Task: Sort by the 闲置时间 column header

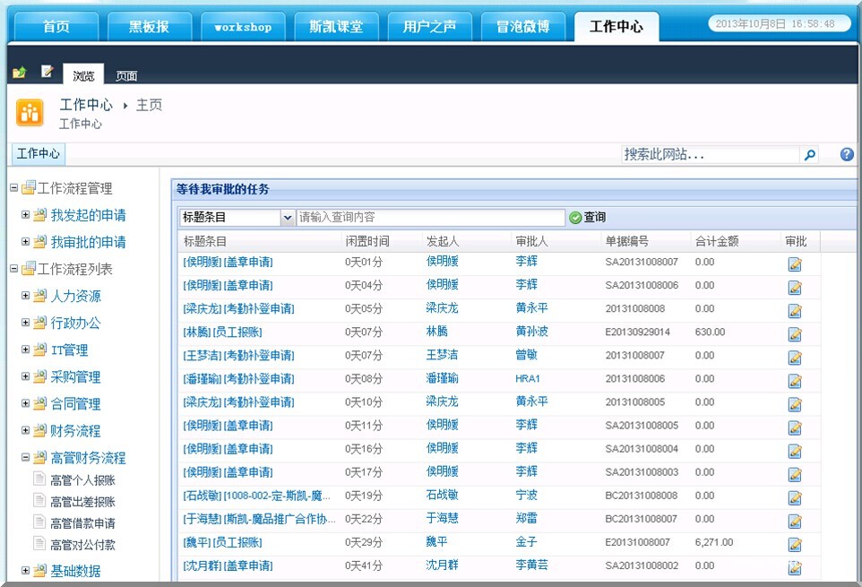Action: [x=367, y=241]
